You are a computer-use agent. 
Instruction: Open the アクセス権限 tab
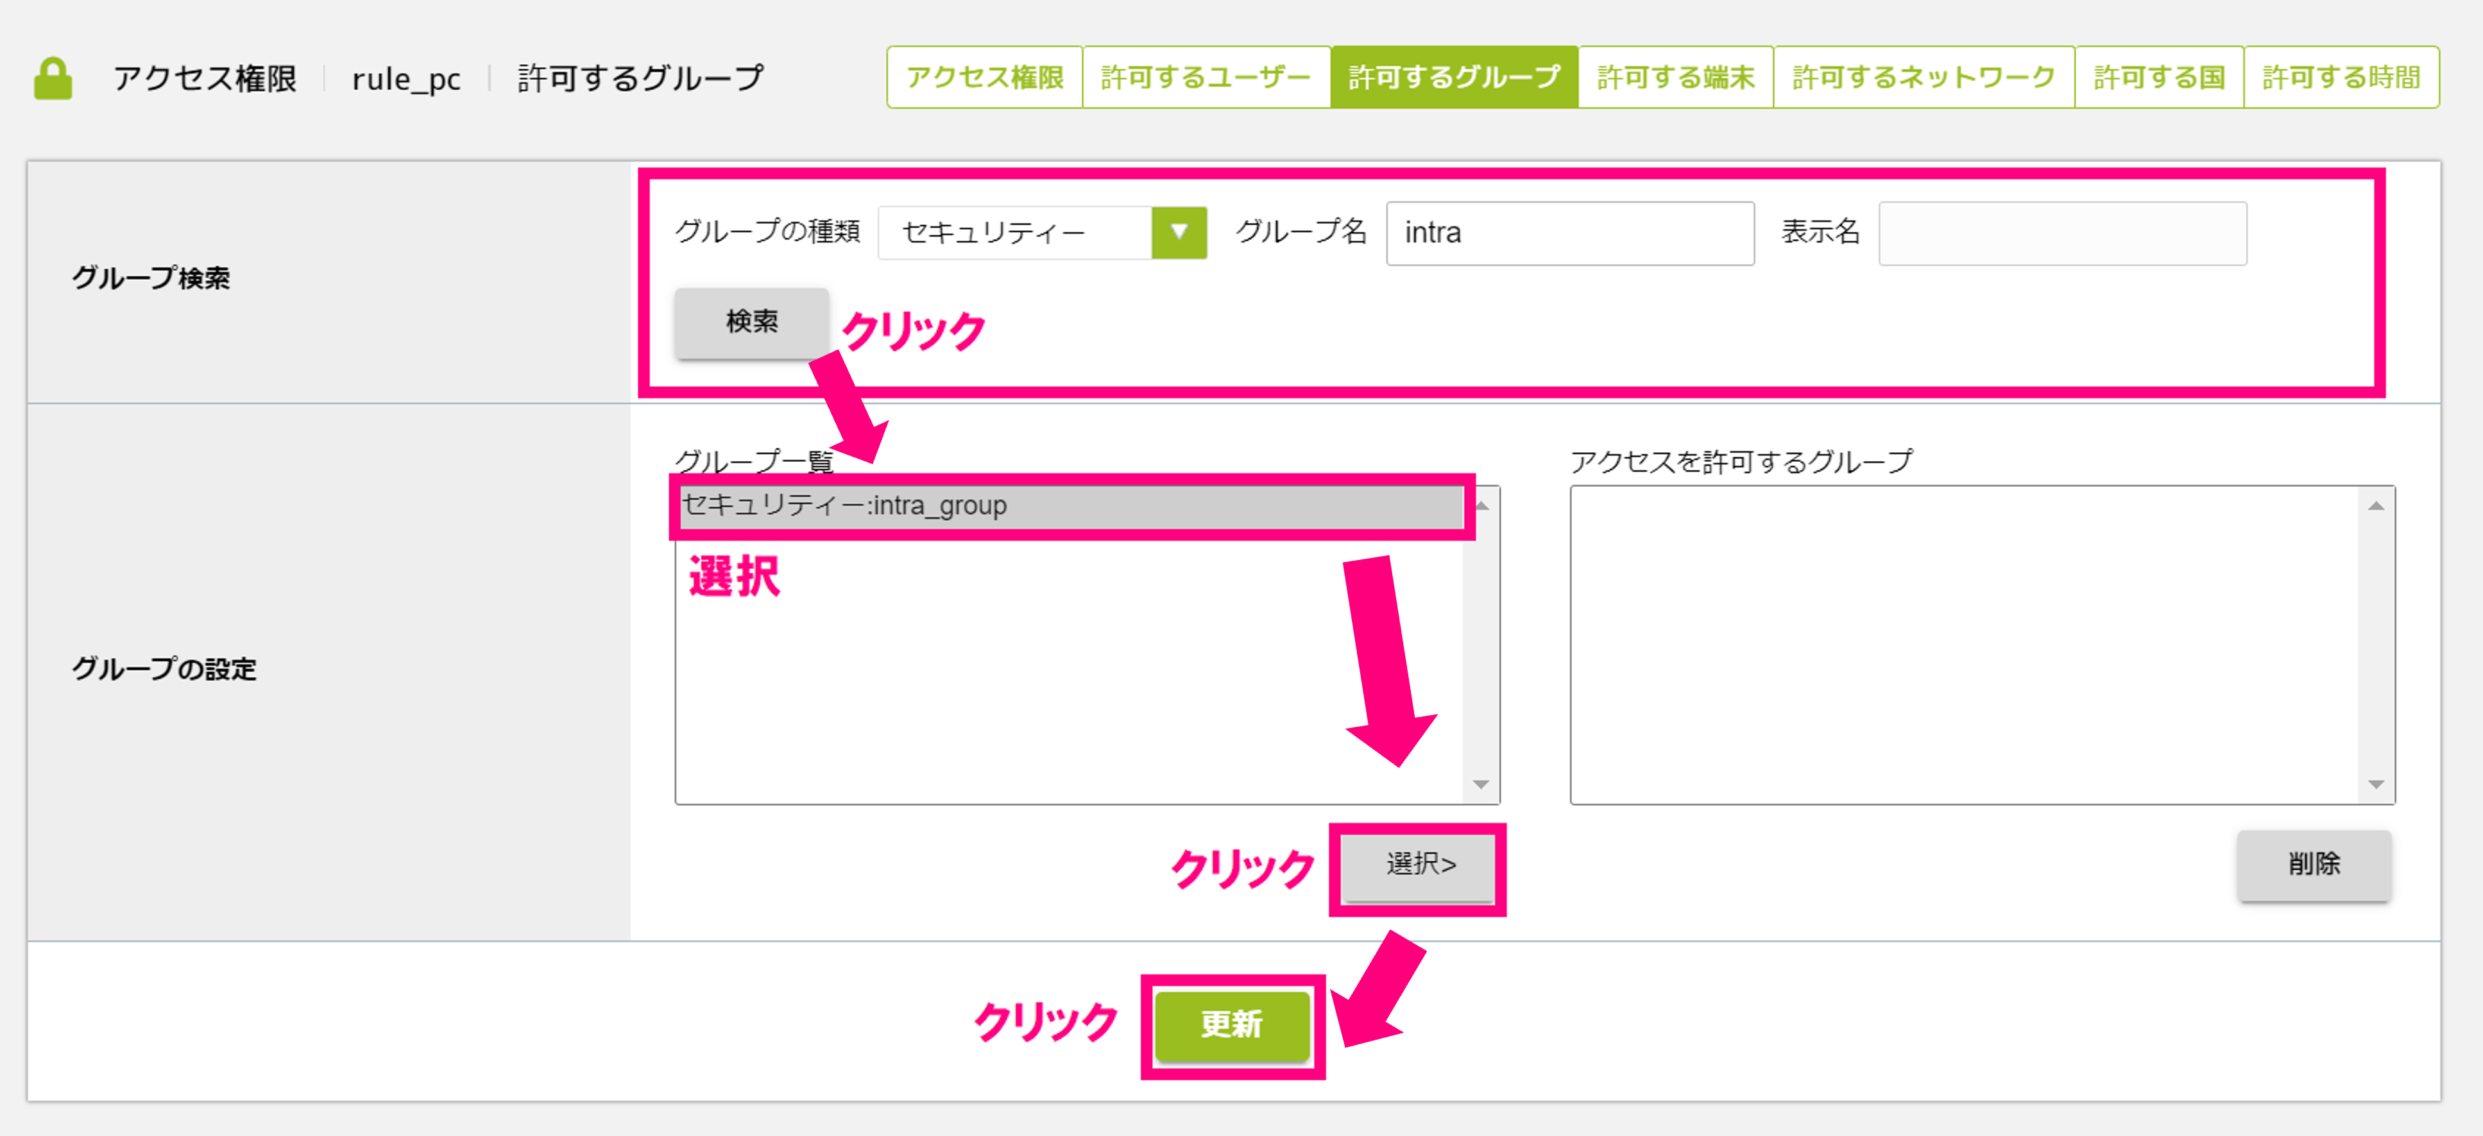pyautogui.click(x=985, y=77)
